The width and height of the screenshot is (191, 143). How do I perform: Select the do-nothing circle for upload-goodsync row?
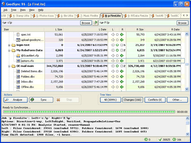[x=117, y=40]
